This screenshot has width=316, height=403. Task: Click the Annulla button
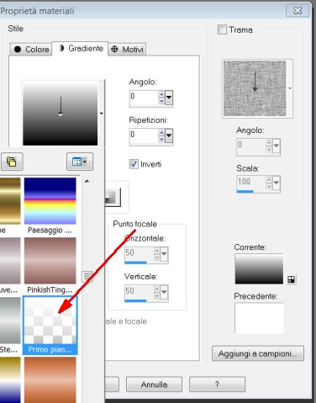pos(154,384)
